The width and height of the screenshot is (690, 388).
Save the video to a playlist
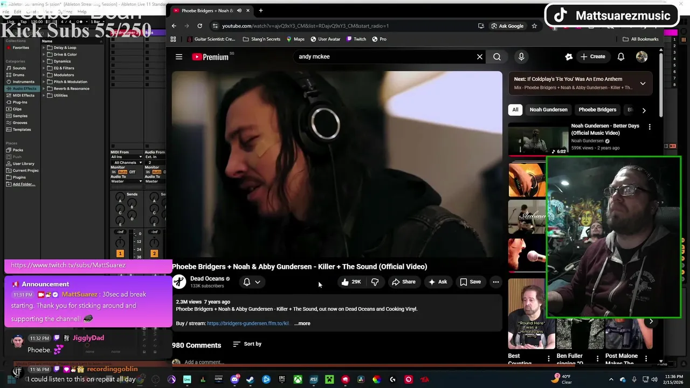[x=470, y=282]
